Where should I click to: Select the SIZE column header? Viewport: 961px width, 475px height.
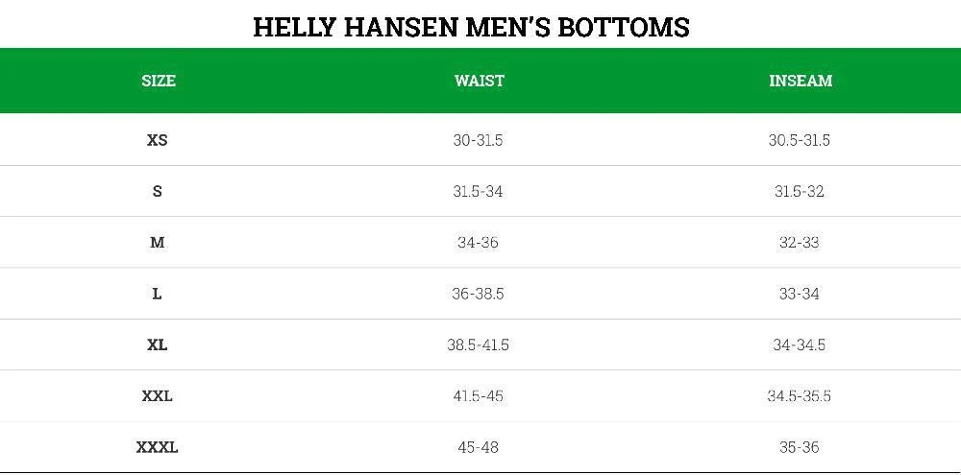pos(159,81)
